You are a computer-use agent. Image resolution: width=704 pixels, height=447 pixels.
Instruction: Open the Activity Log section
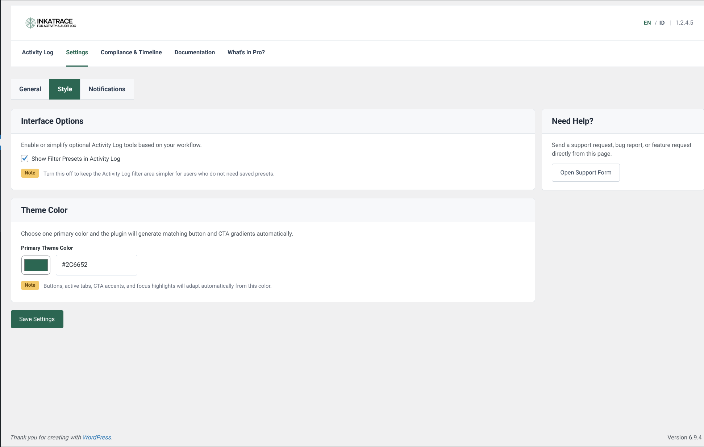coord(37,52)
